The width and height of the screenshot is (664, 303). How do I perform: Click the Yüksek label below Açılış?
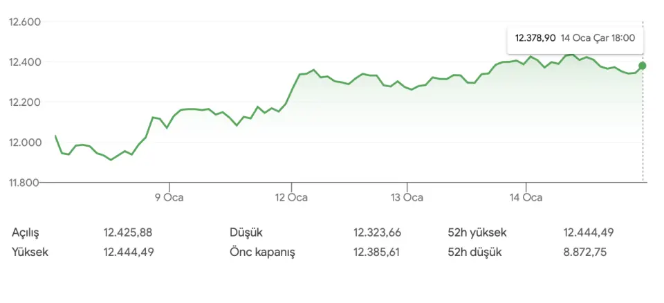(30, 252)
